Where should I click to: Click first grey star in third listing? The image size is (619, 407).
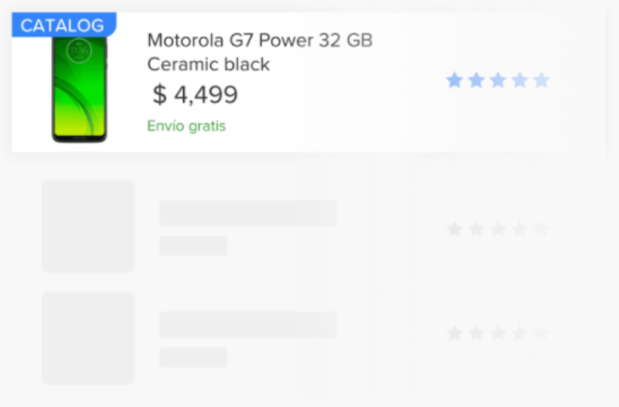[x=454, y=333]
